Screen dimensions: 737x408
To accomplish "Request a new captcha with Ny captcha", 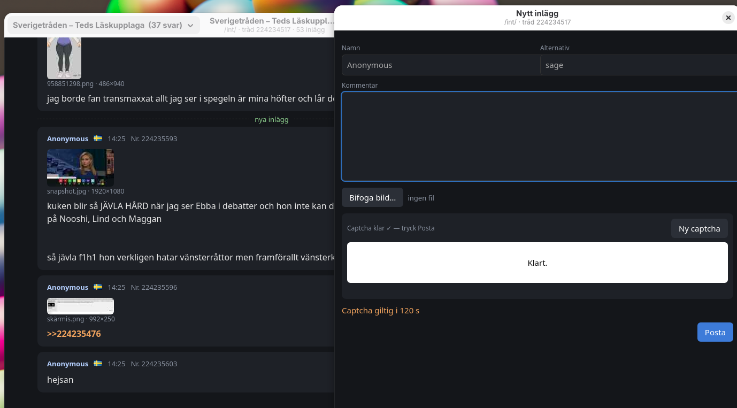I will point(700,228).
